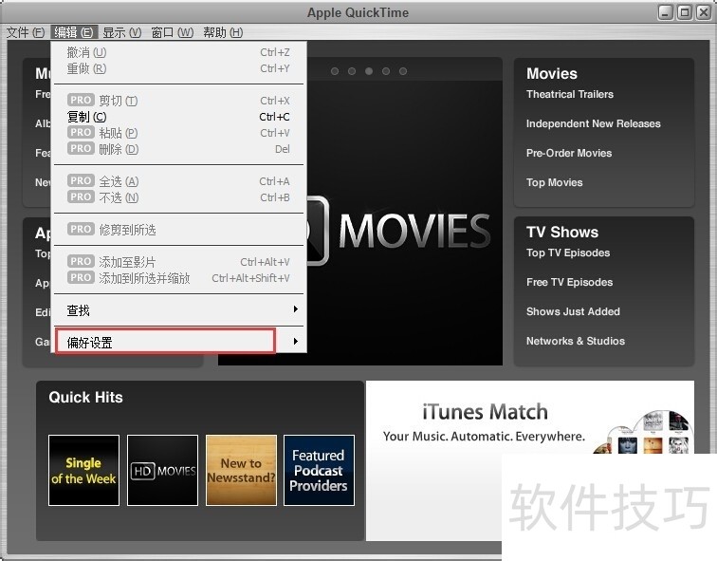Viewport: 717px width, 561px height.
Task: Open Single of the Week tile
Action: pyautogui.click(x=83, y=471)
